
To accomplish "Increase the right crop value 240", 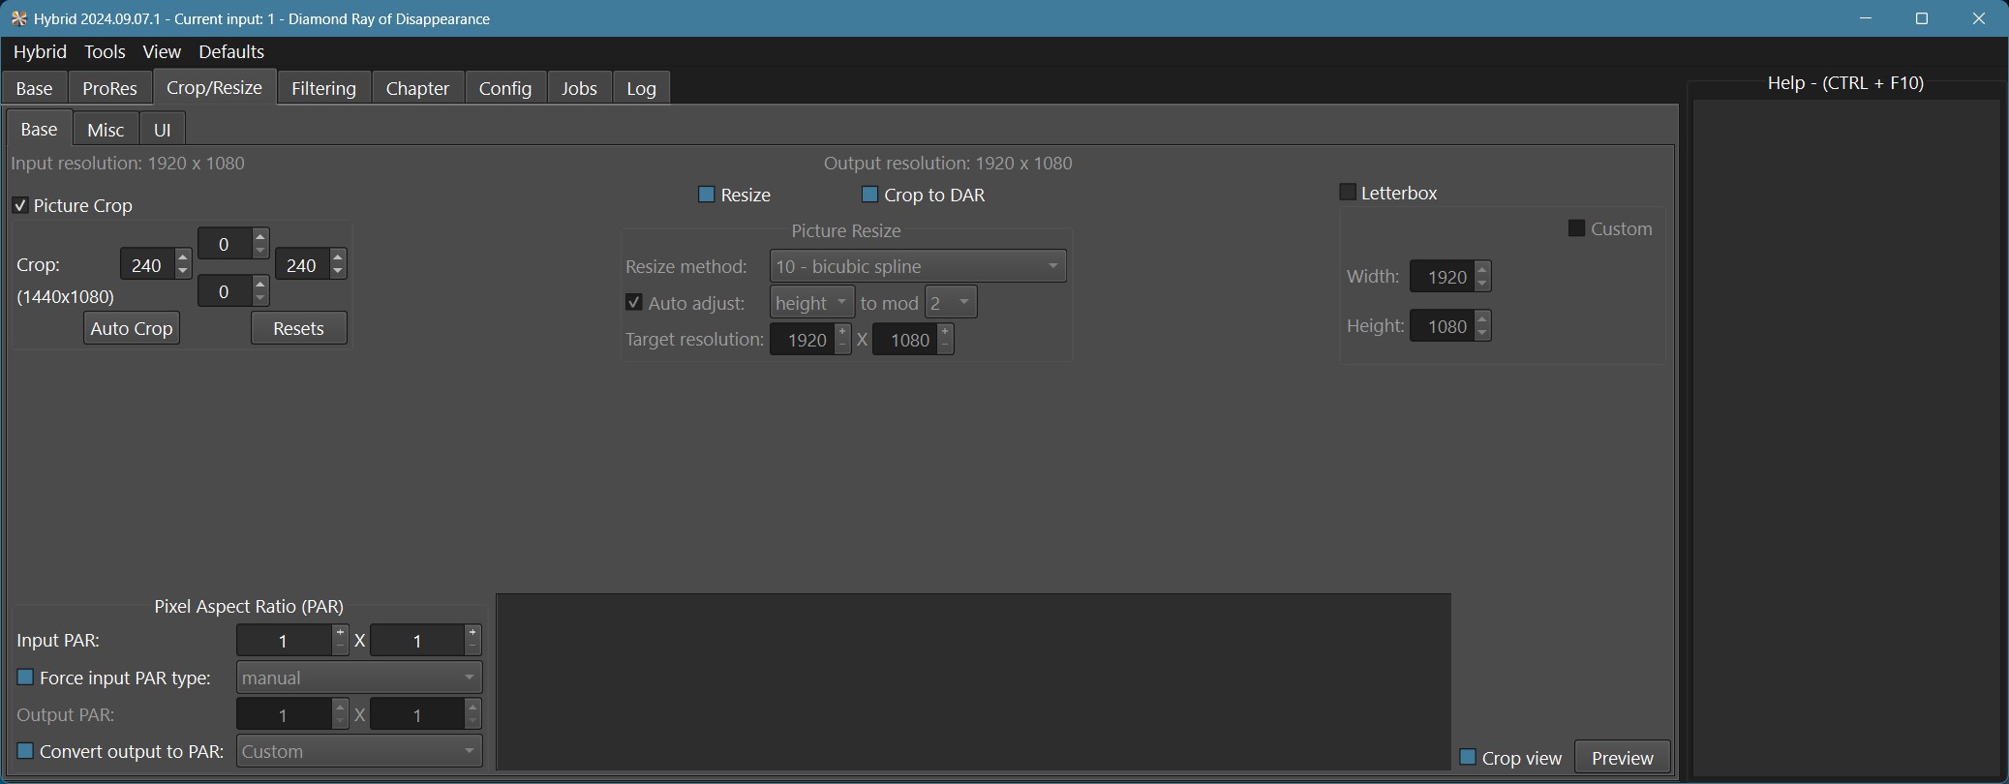I will click(338, 256).
